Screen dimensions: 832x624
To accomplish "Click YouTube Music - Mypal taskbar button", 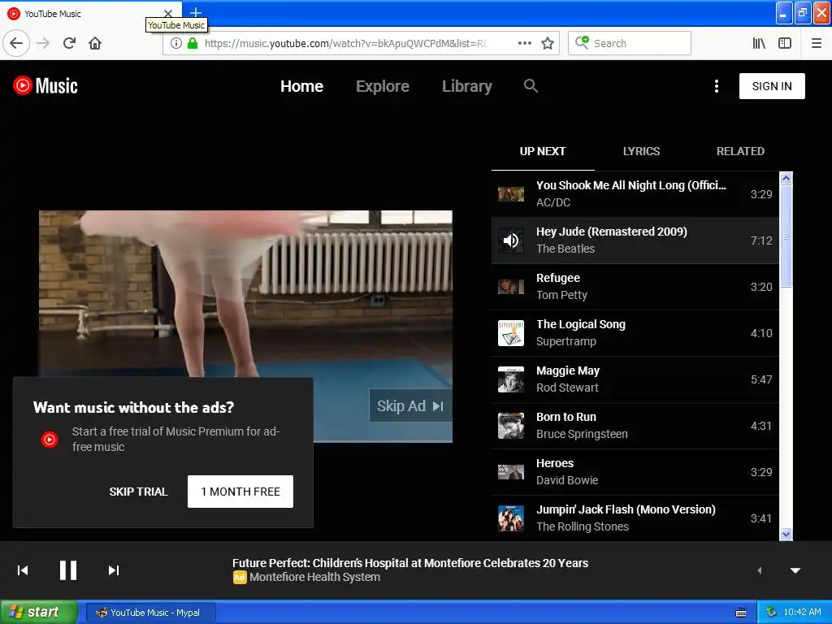I will [x=150, y=613].
